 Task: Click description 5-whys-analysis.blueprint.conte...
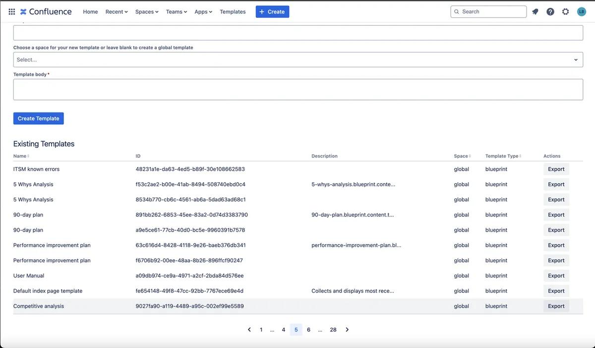[x=354, y=184]
